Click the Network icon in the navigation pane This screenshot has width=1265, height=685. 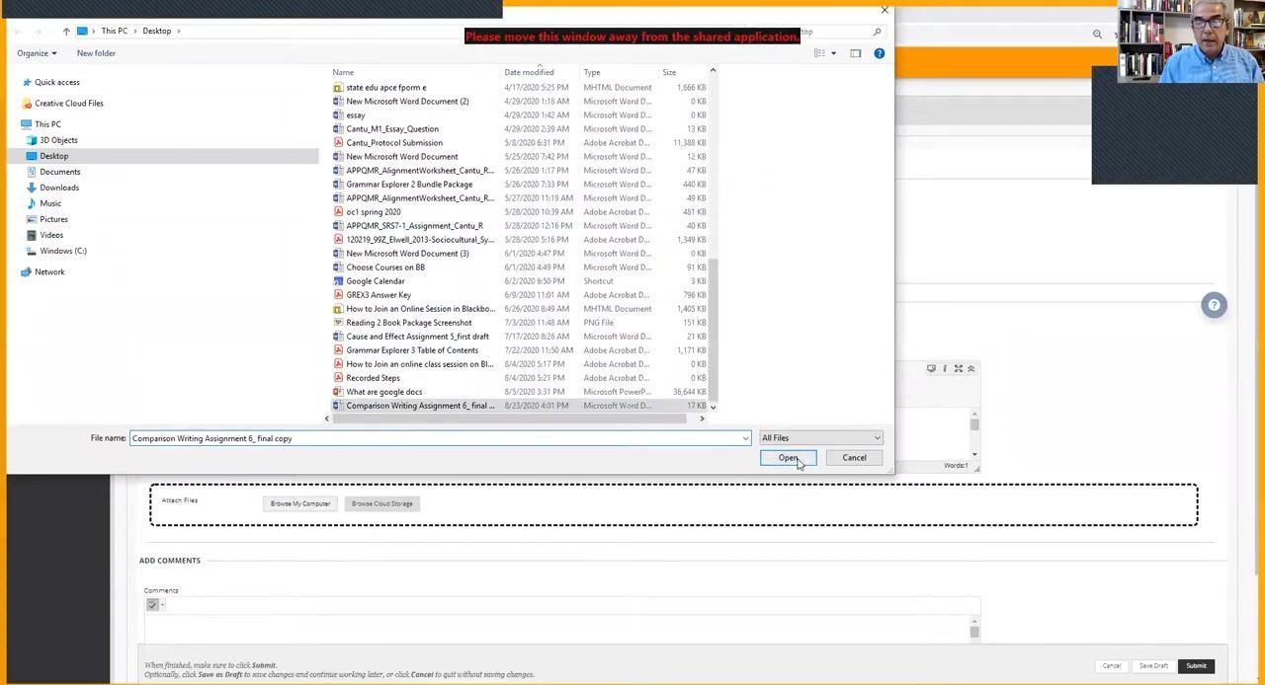27,272
